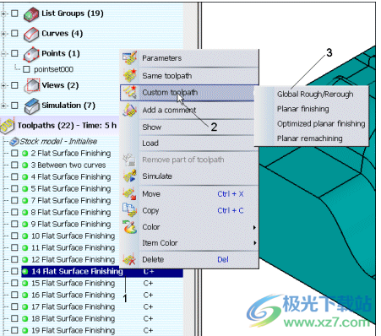Select 12 Flat Surface Finishing toolpath

[73, 260]
